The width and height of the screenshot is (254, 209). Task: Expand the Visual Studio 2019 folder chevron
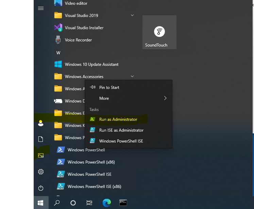132,15
